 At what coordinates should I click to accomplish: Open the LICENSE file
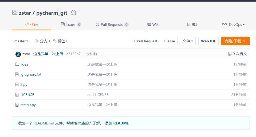27,95
